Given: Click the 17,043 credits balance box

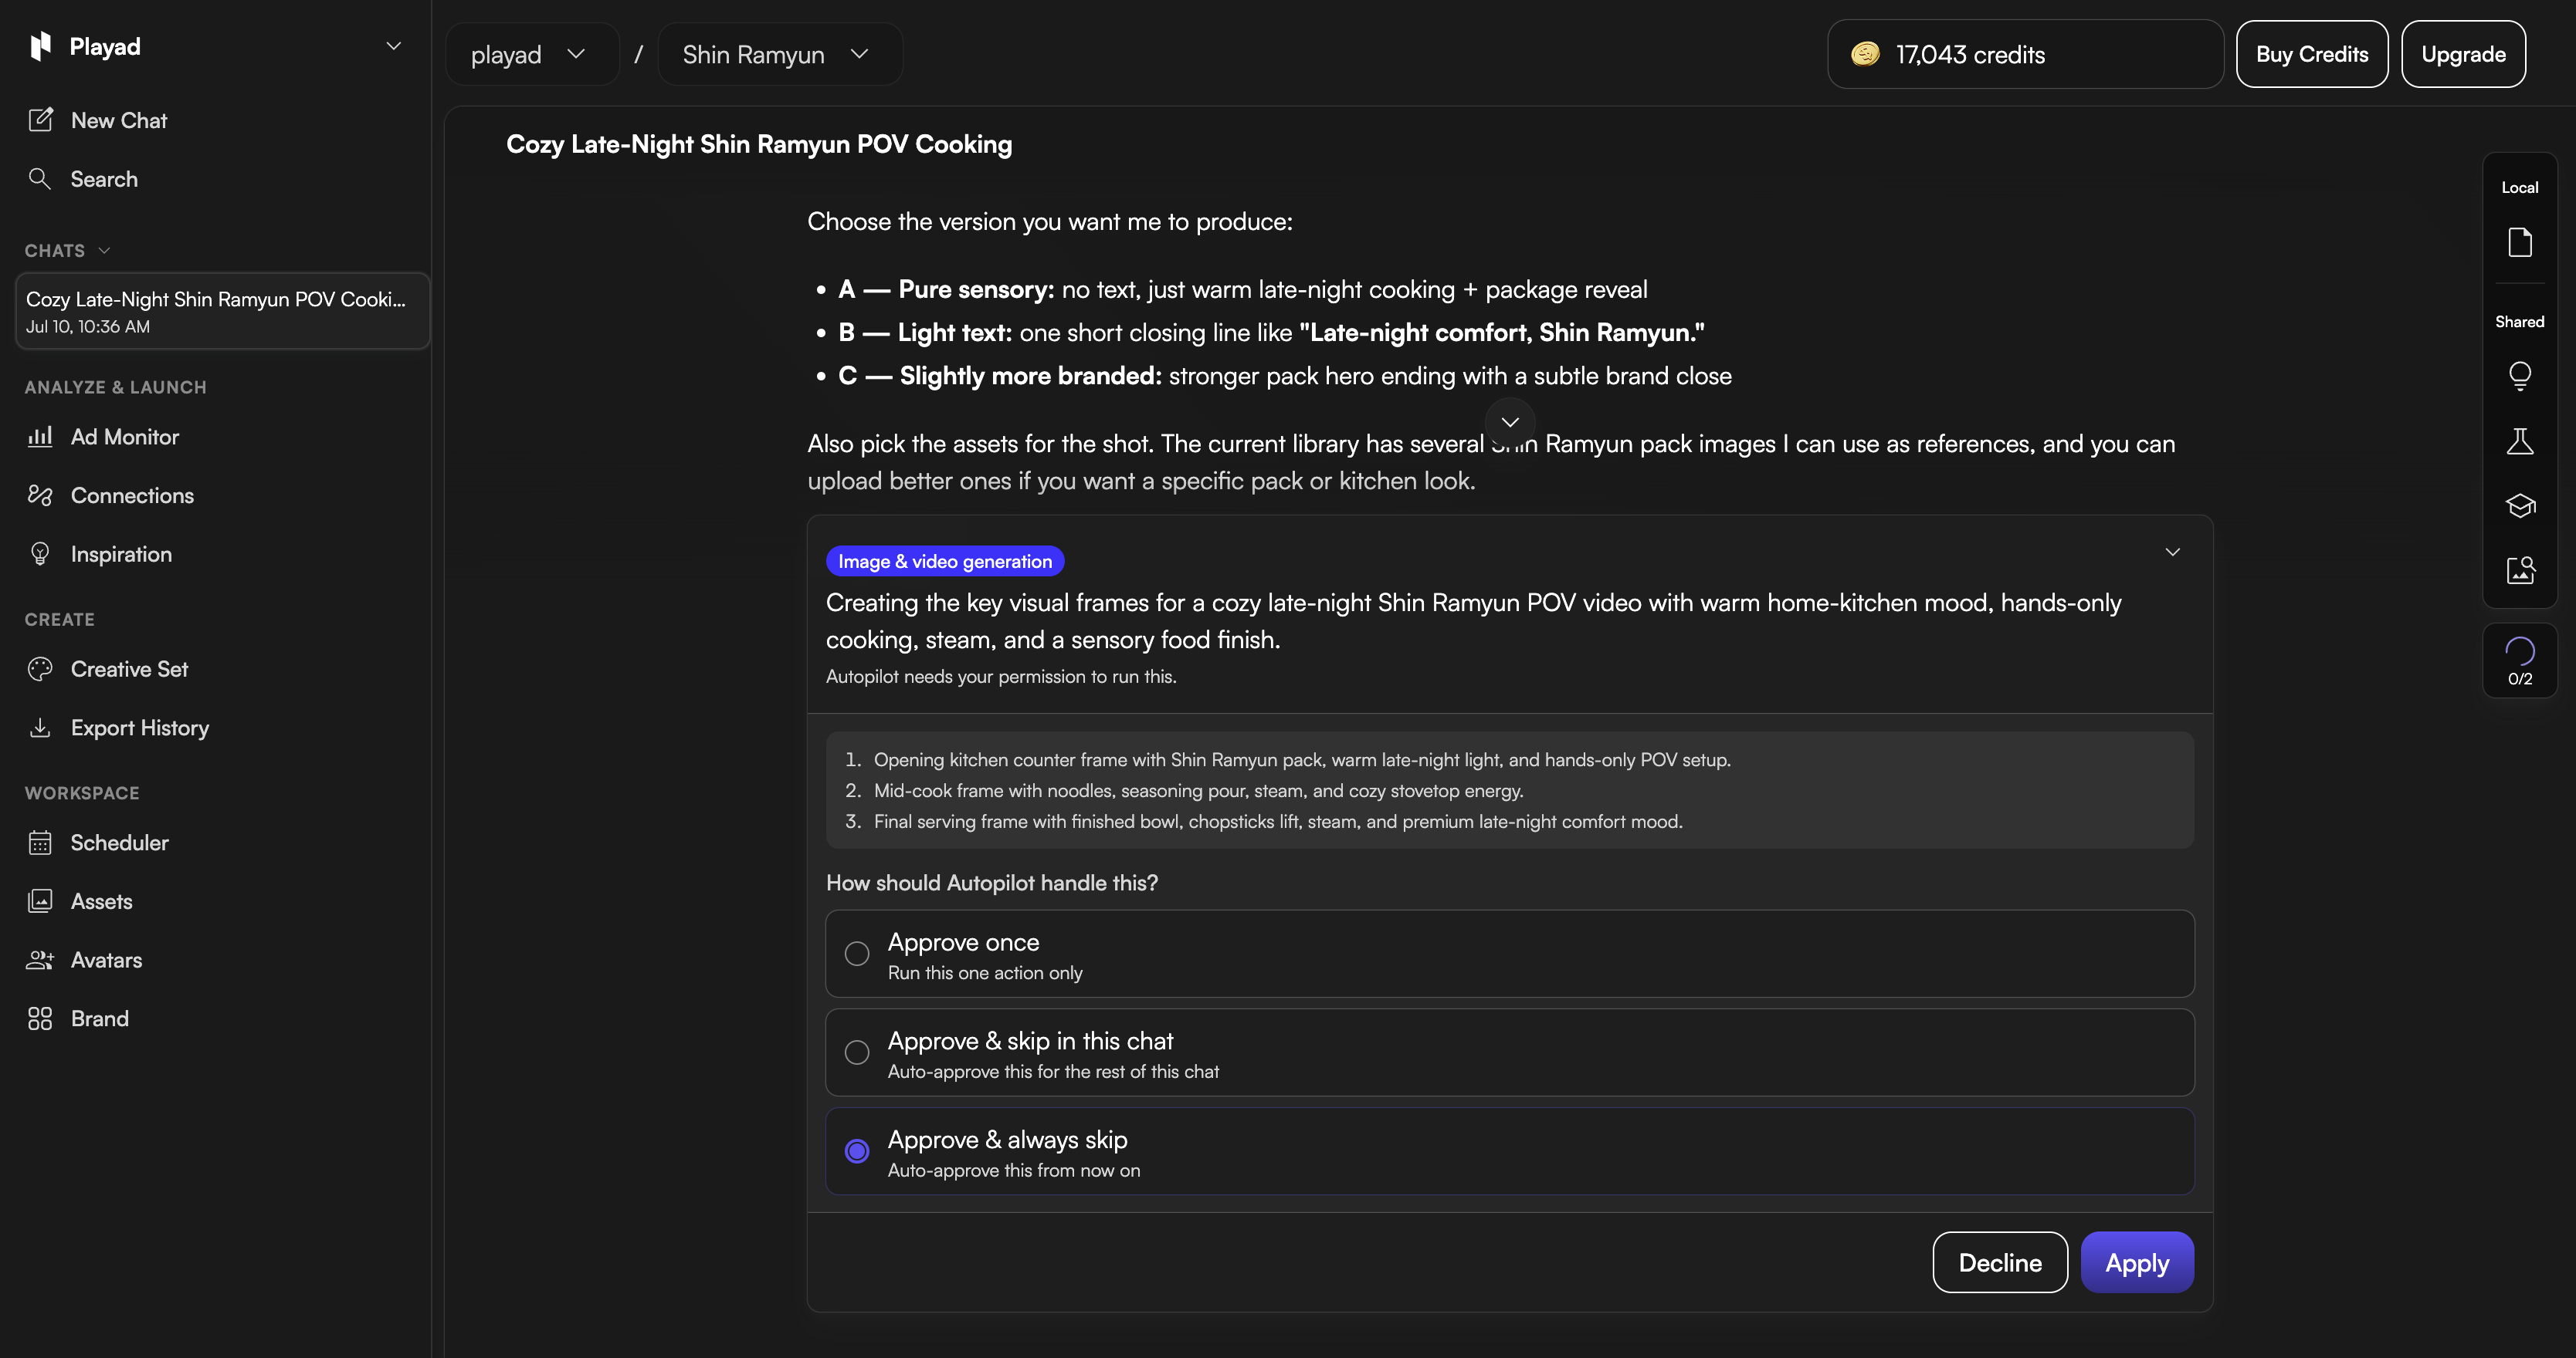Looking at the screenshot, I should [x=2025, y=54].
